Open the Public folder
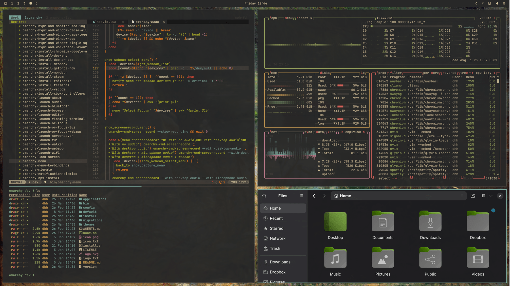Viewport: 510px width, 286px height. click(x=430, y=262)
